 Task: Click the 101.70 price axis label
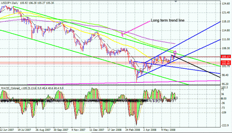[x=226, y=66]
